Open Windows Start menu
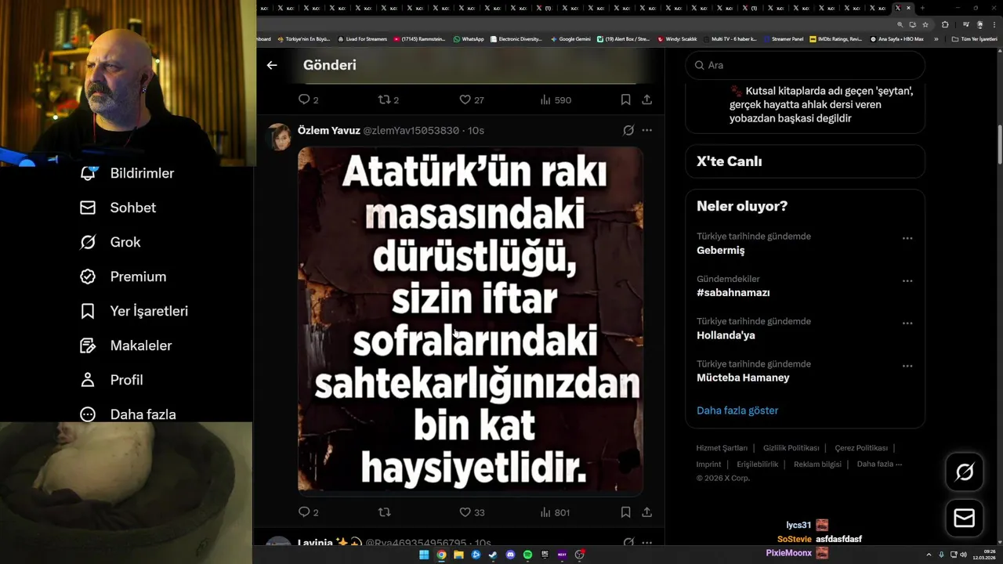The image size is (1003, 564). coord(424,555)
